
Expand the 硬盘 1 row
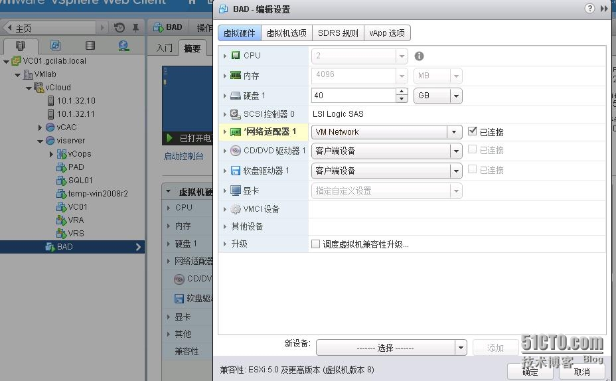click(x=225, y=96)
